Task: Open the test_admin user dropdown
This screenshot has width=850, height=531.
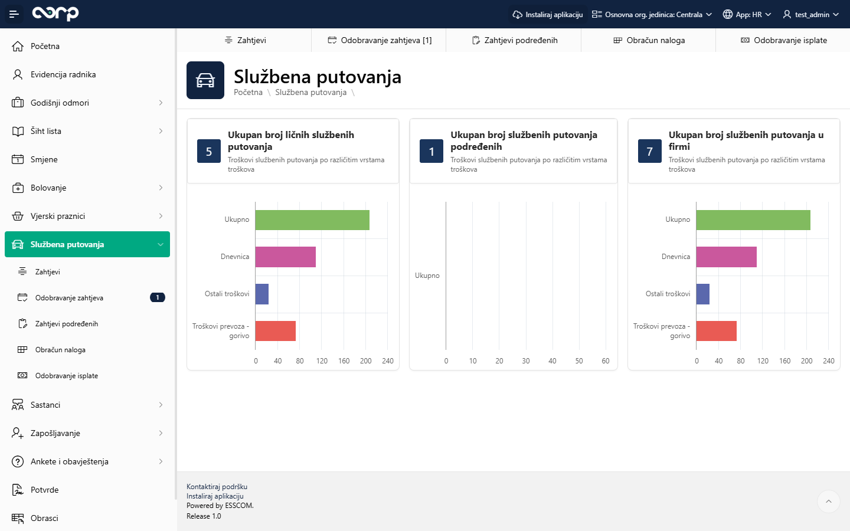Action: (x=810, y=14)
